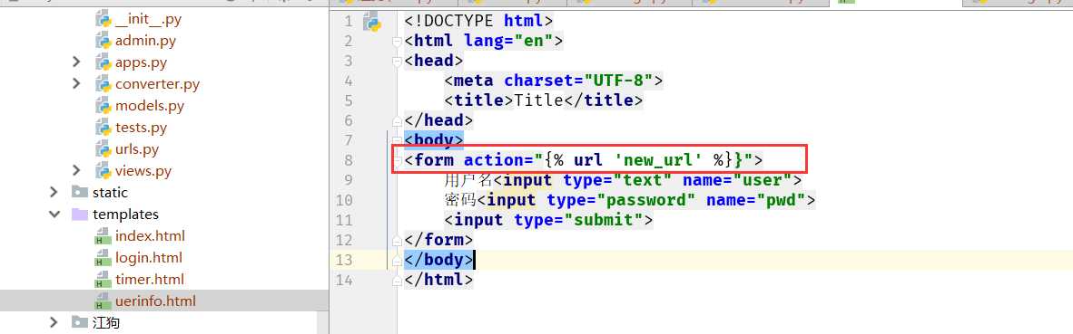Expand the static folder
The image size is (1073, 334).
[x=54, y=192]
